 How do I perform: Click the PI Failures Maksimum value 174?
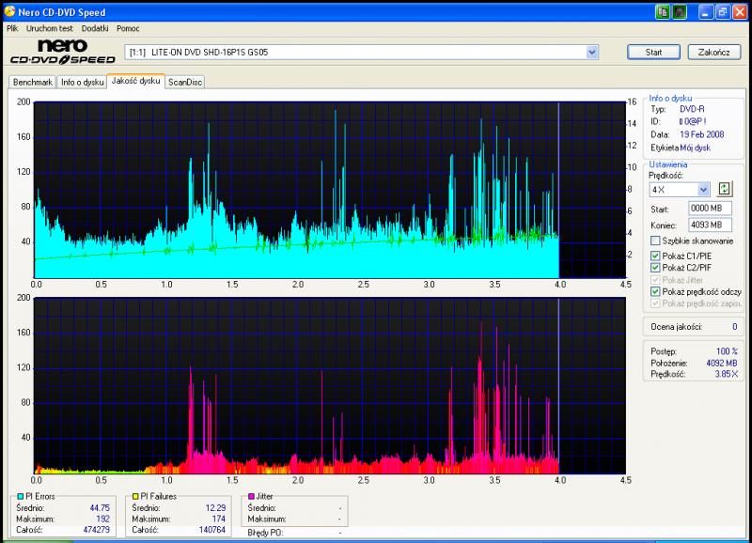[219, 519]
